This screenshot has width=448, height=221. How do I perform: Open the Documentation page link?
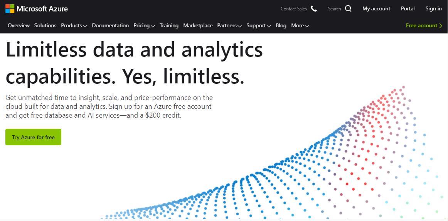click(110, 26)
